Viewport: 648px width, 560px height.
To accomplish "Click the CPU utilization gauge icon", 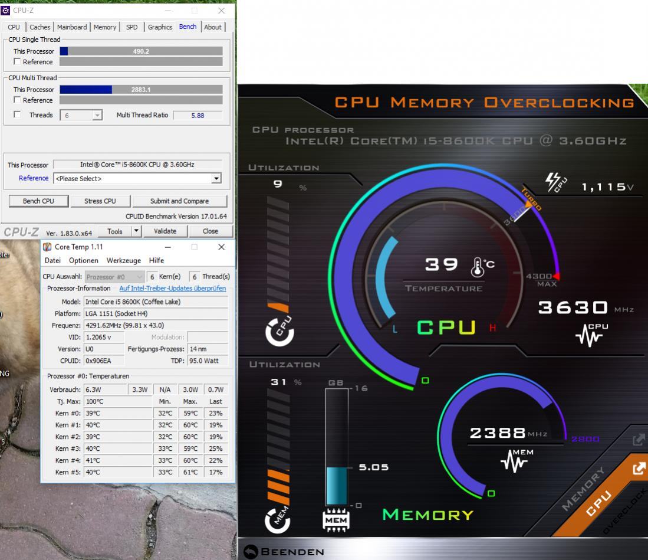I will point(280,331).
